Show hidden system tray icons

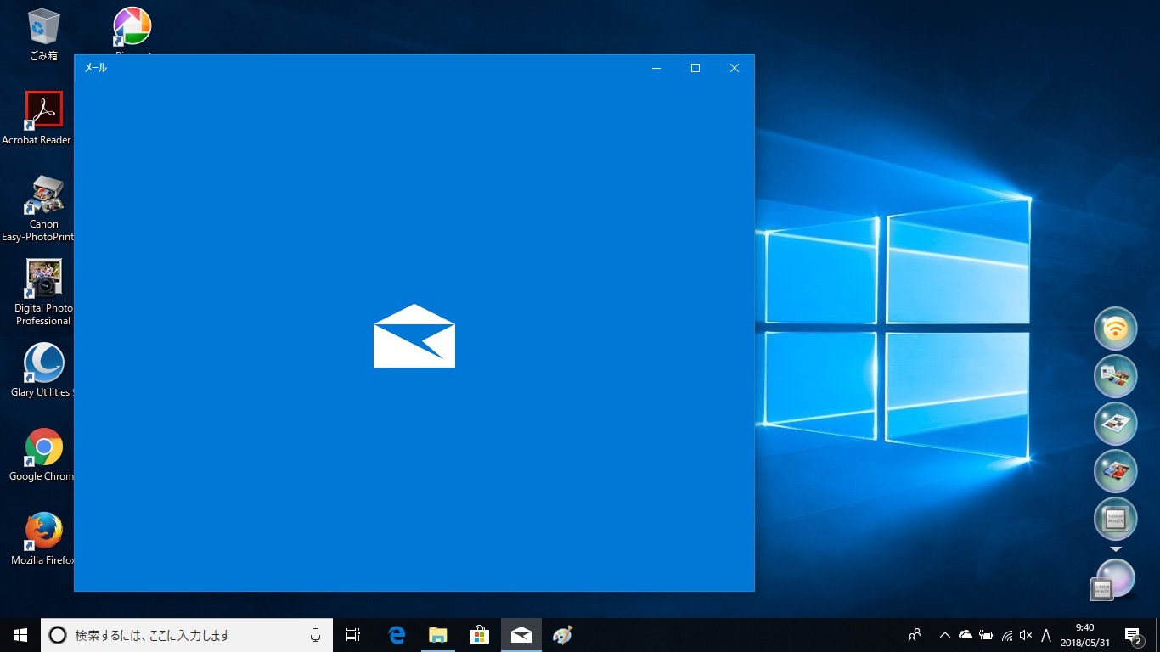coord(944,635)
